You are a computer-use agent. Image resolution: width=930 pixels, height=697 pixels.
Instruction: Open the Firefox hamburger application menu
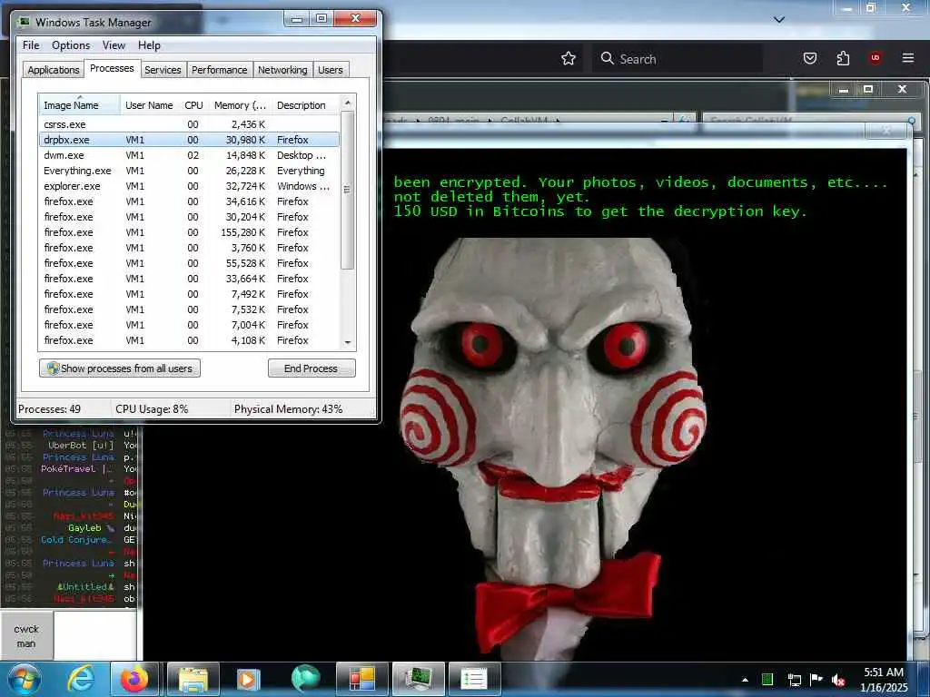907,58
